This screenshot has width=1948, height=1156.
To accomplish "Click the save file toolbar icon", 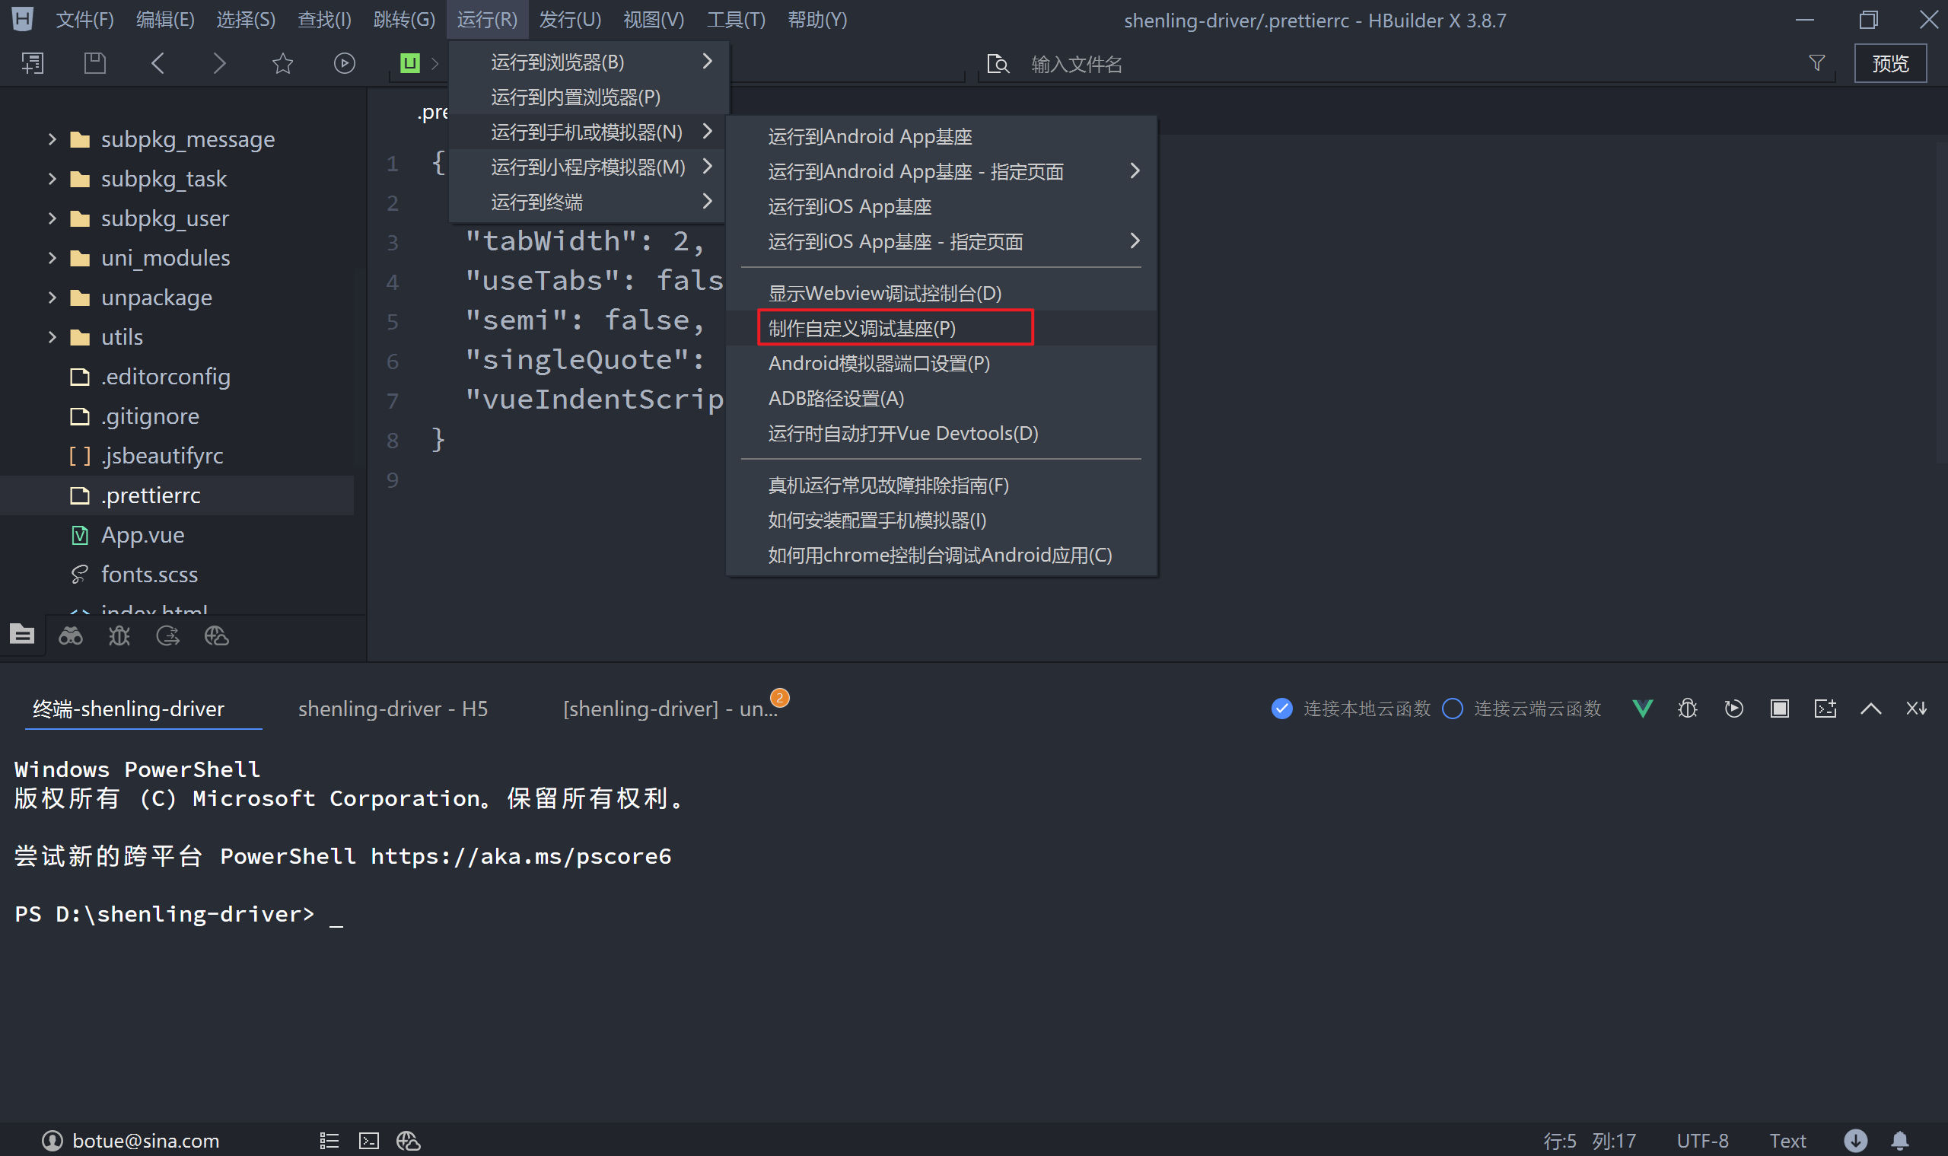I will [x=95, y=63].
